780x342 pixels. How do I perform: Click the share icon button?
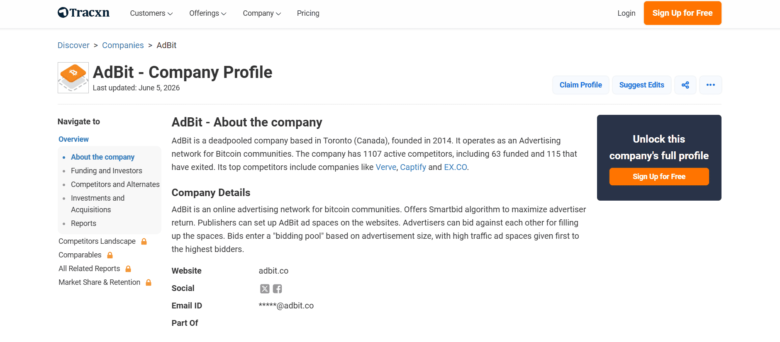[x=685, y=85]
